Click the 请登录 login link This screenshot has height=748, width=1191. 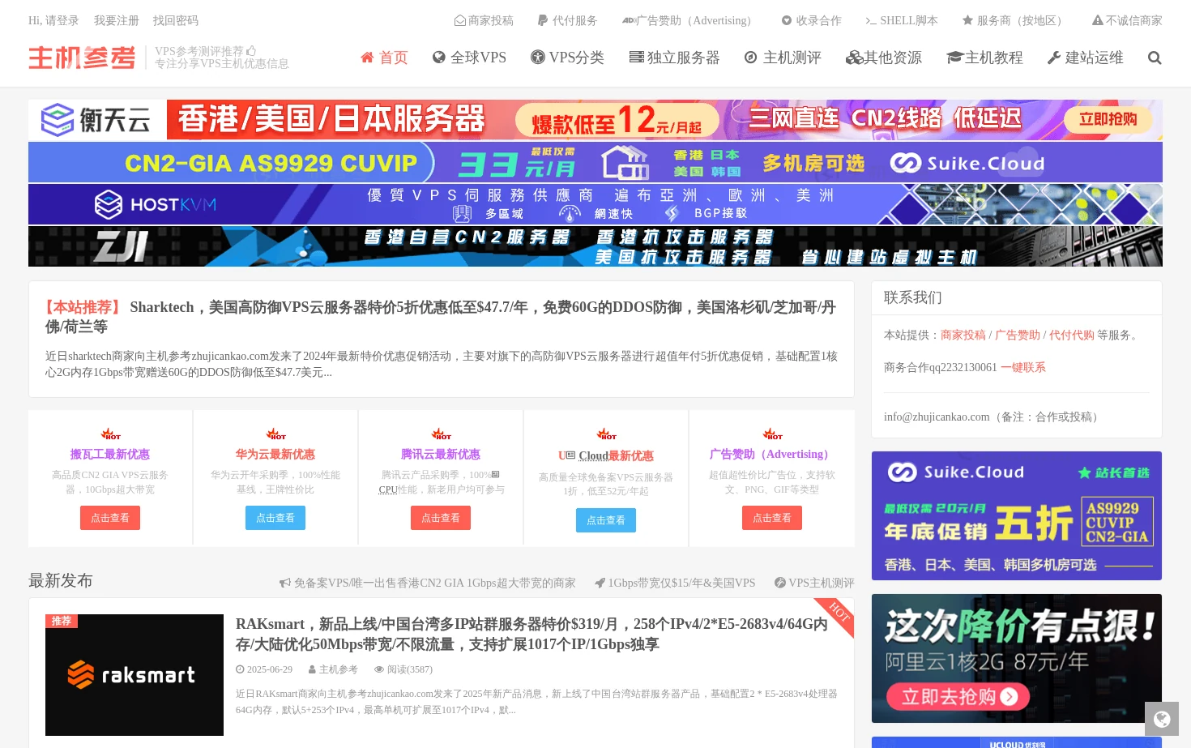click(x=62, y=20)
